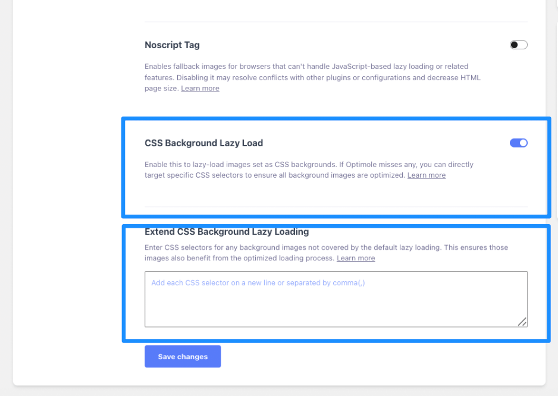Open Learn more link for CSS Background Lazy Load
The height and width of the screenshot is (396, 558).
click(x=426, y=175)
